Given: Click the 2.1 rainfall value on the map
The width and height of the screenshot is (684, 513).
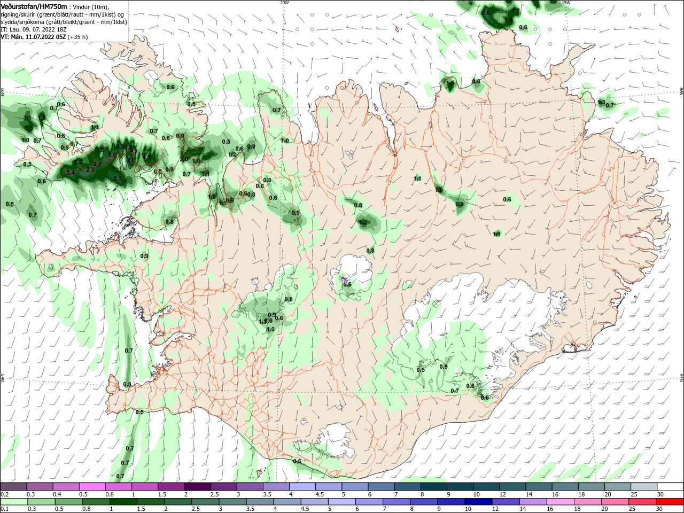Looking at the screenshot, I should click(118, 178).
